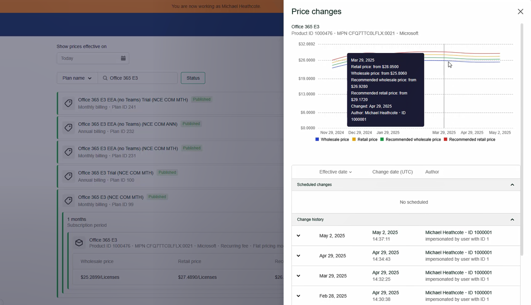Click the $25.2899/Licenses wholesale price
The height and width of the screenshot is (305, 531).
tap(100, 277)
